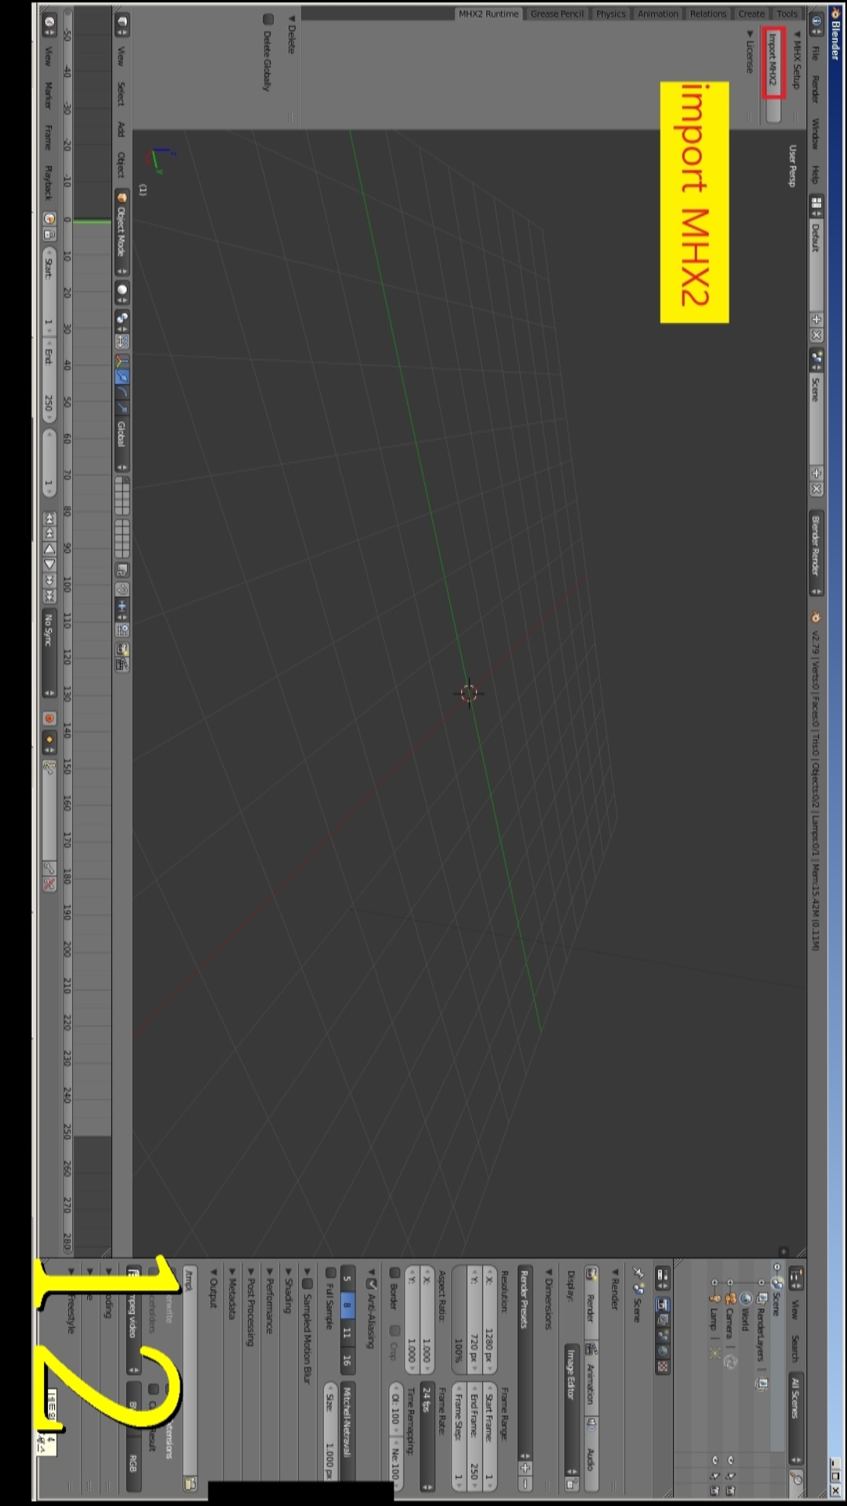
Task: Open the Object Mode dropdown
Action: 122,234
